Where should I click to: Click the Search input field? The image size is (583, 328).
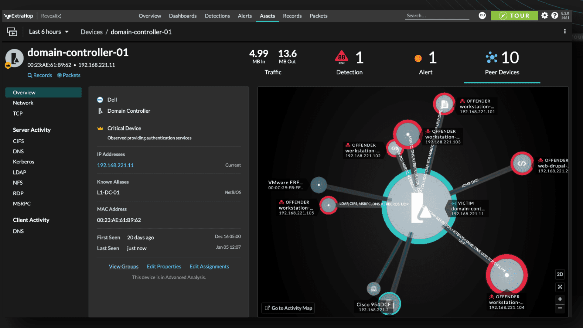pos(437,16)
